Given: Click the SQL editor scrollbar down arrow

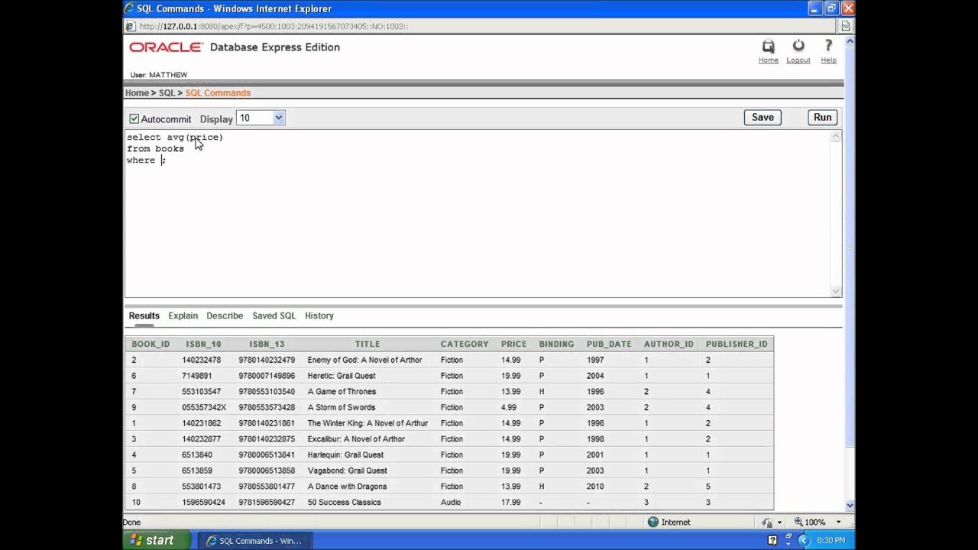Looking at the screenshot, I should pos(836,291).
